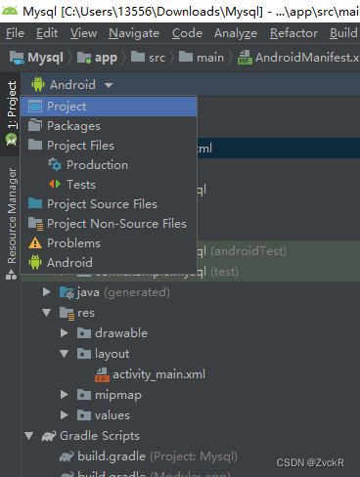Click the Tests scope icon
Screen dimensions: 360x477
[x=55, y=185]
